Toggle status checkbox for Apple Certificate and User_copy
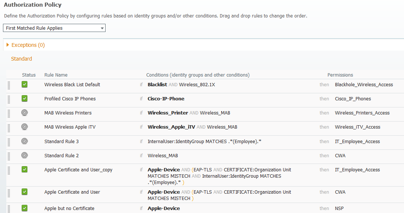Viewport: 404px width, 213px height. [x=25, y=169]
